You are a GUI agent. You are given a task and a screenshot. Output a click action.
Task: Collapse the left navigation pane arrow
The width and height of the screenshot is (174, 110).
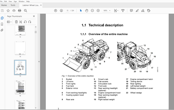tap(39, 62)
